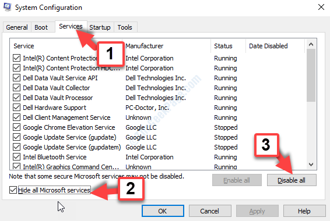Viewport: 330px width, 221px height.
Task: Click Stopped status of Google Chrome Elevation Service
Action: (226, 127)
